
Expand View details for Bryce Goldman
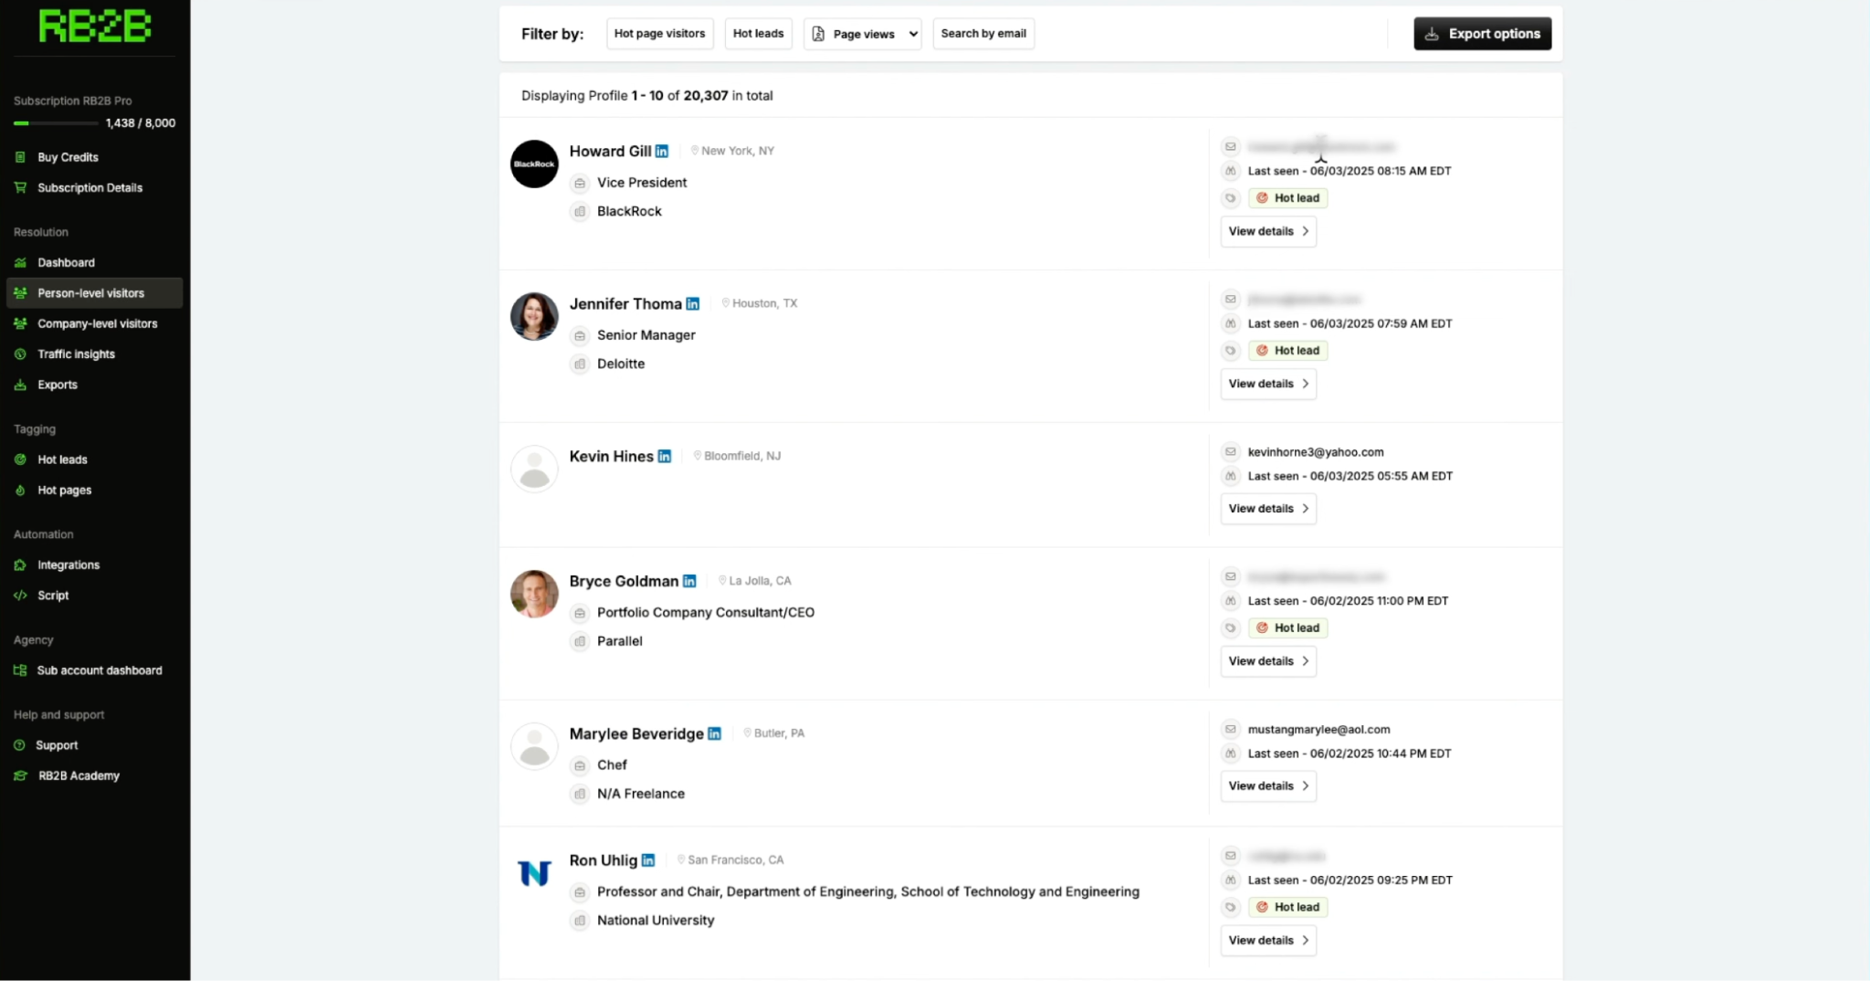point(1268,661)
